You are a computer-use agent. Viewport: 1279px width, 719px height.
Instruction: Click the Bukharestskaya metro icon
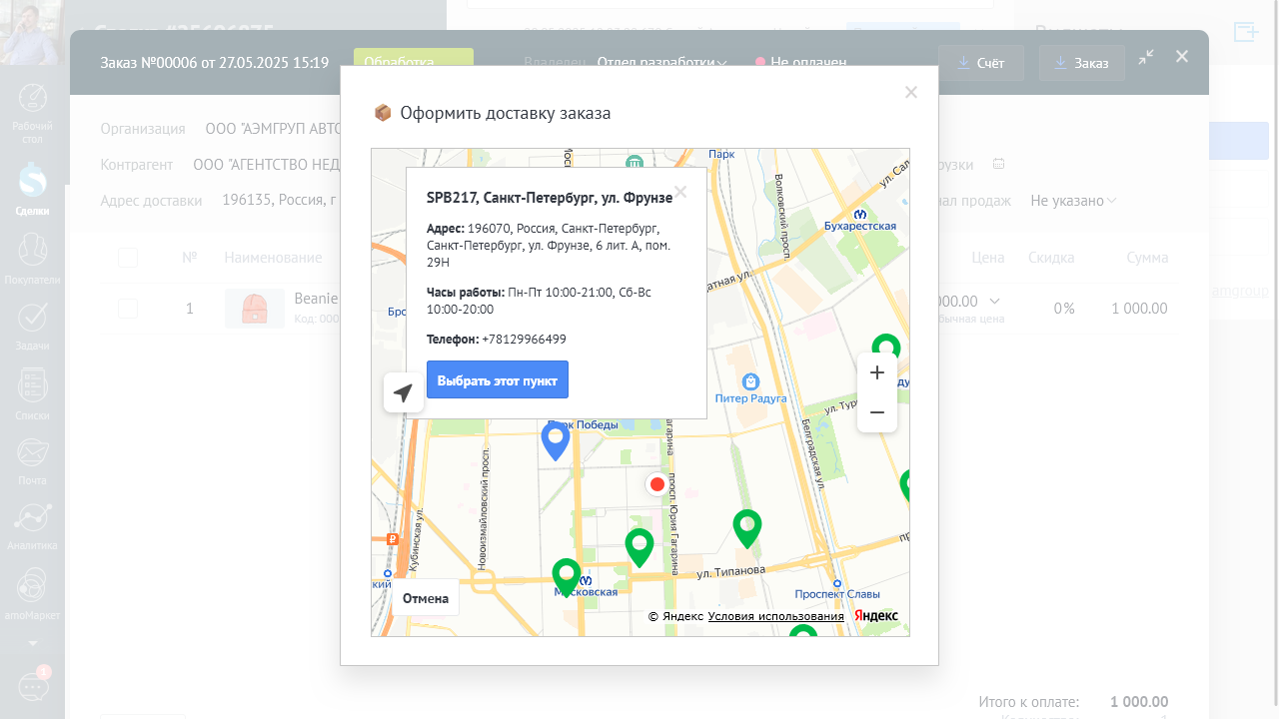[860, 213]
